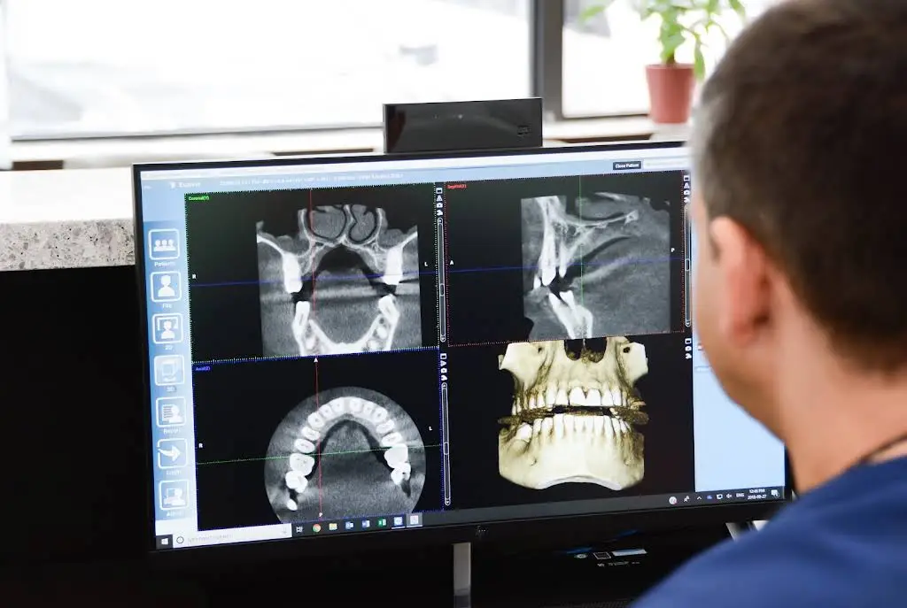The height and width of the screenshot is (608, 907).
Task: Open the Admin module in the sidebar
Action: 174,497
